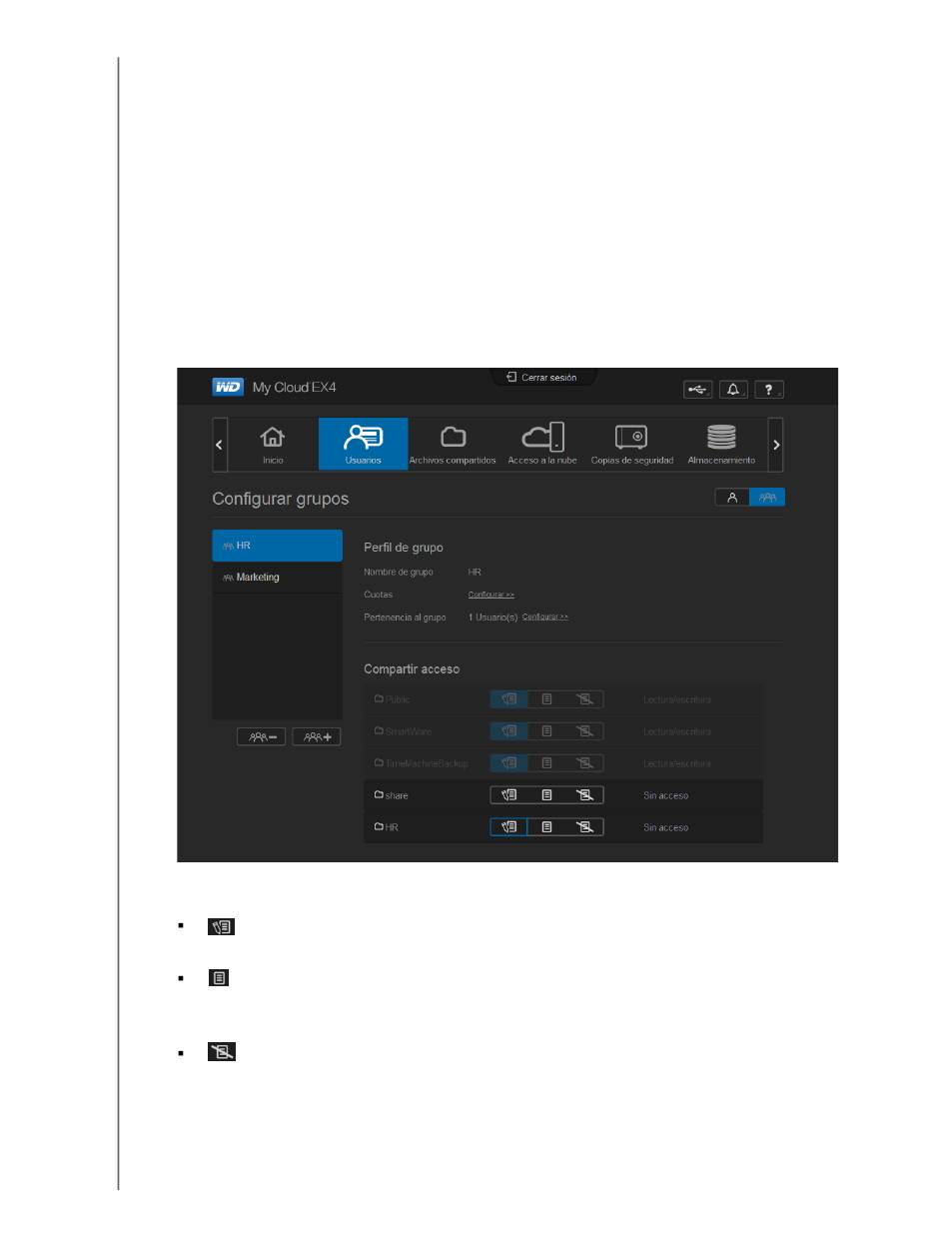Open the help question mark icon
The width and height of the screenshot is (949, 1247).
click(768, 390)
